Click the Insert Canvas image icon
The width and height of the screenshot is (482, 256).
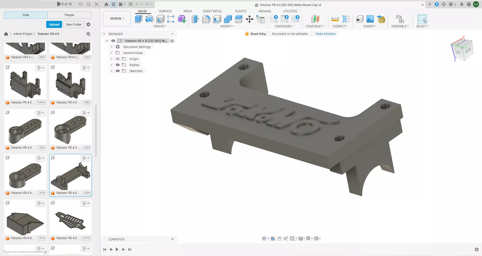370,19
